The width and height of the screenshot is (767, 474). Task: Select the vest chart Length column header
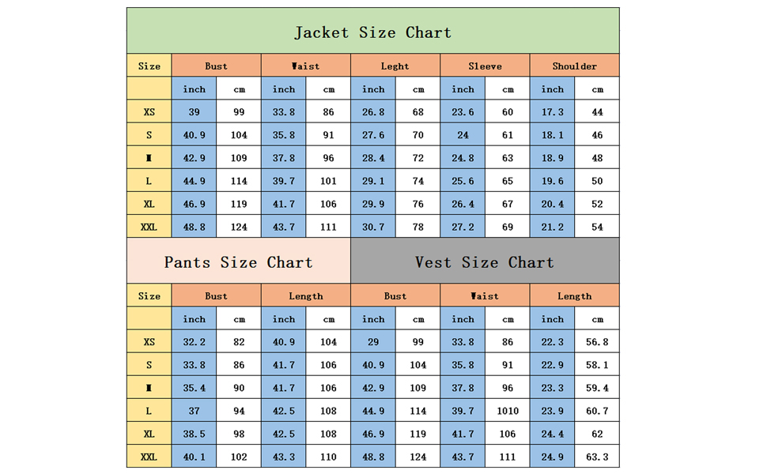tap(574, 295)
